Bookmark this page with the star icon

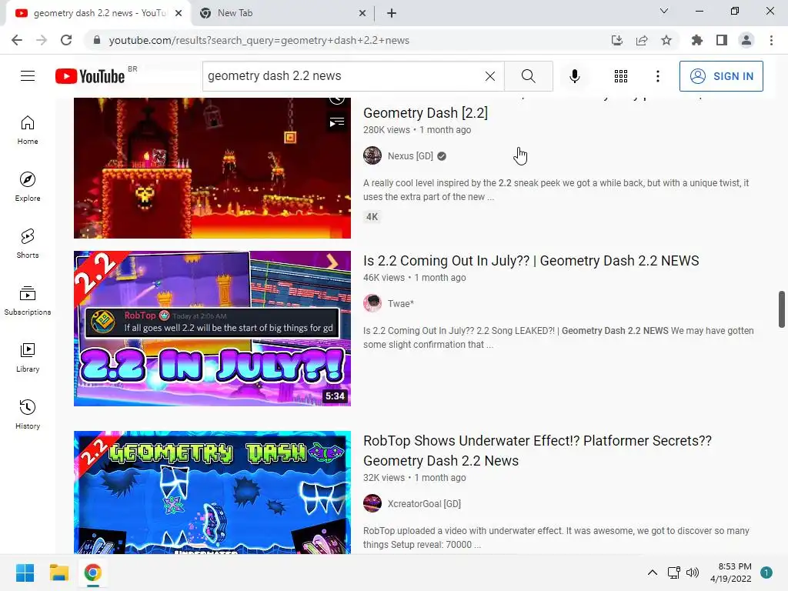666,40
